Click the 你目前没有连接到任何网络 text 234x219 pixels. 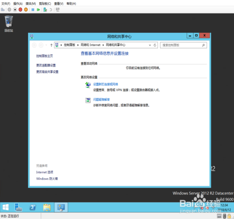click(143, 68)
